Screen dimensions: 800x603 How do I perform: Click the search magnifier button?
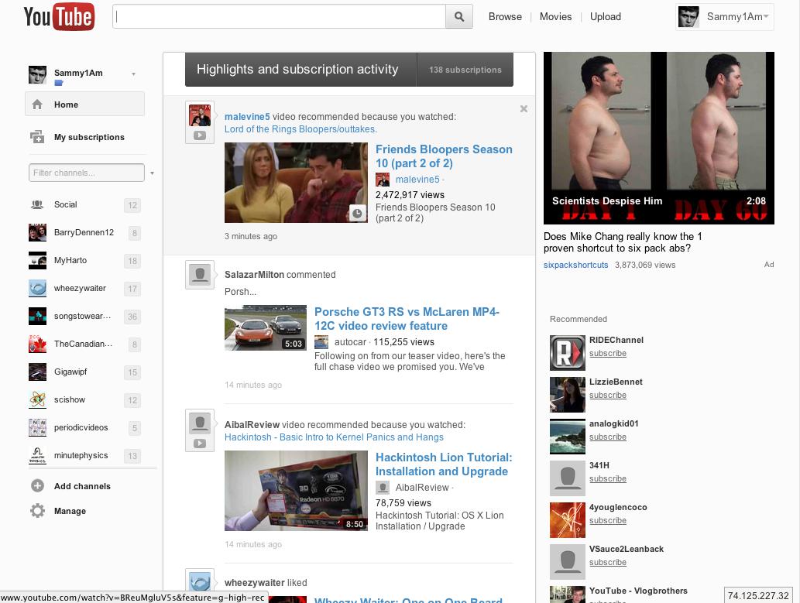pos(459,17)
